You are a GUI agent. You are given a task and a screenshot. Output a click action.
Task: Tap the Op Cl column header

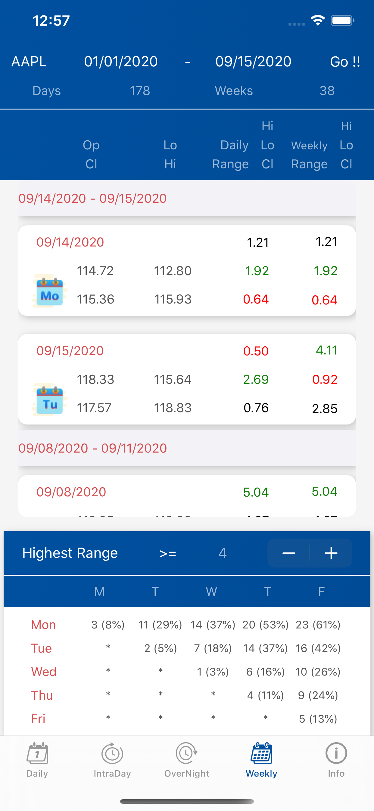click(91, 154)
